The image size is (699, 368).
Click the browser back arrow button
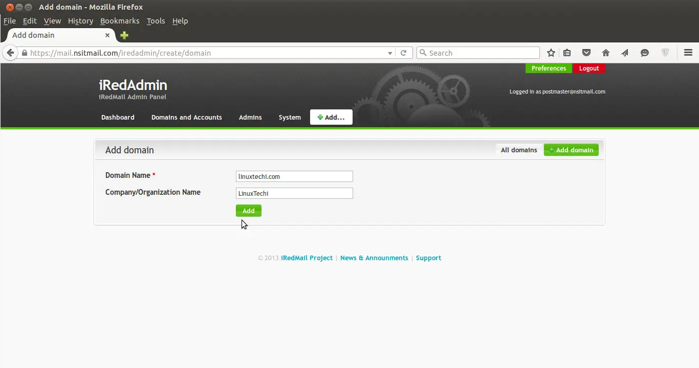coord(10,53)
